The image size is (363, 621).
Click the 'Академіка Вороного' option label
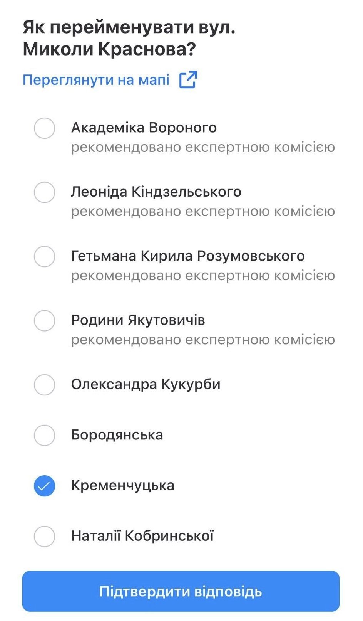click(144, 128)
